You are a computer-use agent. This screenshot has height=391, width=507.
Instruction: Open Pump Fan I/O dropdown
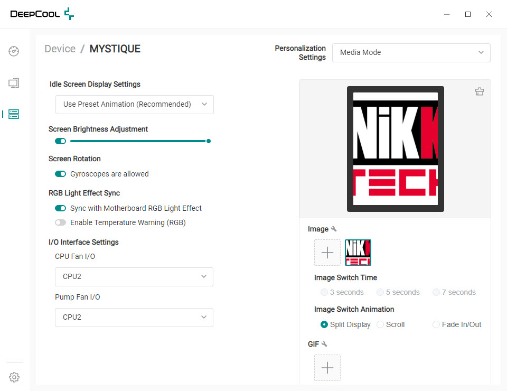tap(134, 318)
